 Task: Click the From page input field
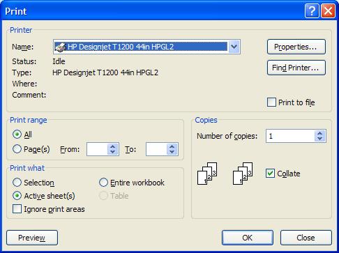pos(97,149)
